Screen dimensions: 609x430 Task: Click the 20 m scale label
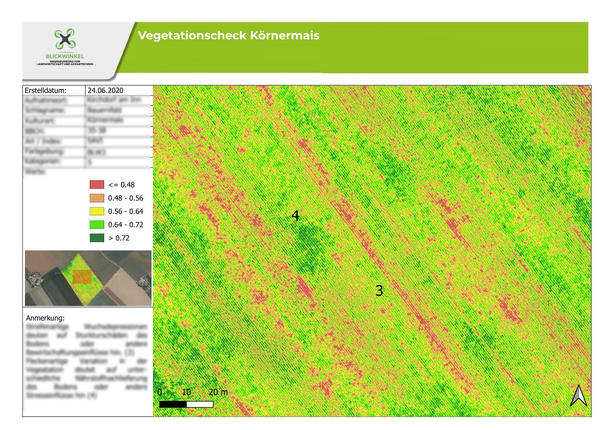(218, 392)
